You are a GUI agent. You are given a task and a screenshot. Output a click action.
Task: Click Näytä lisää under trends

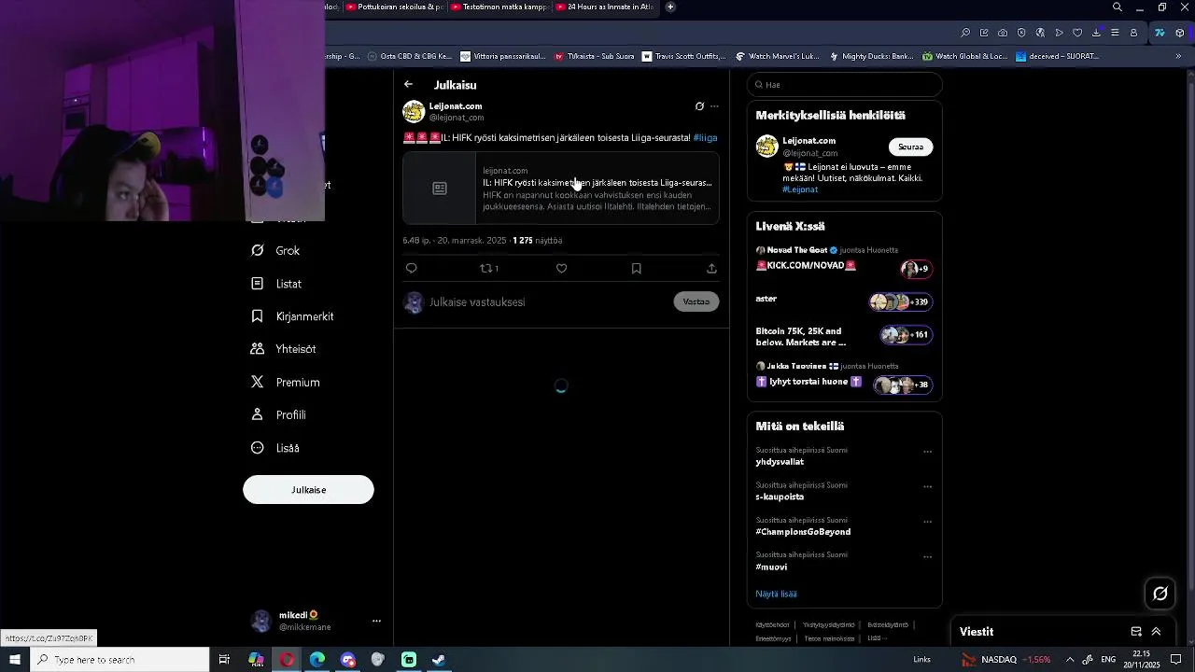(x=776, y=594)
